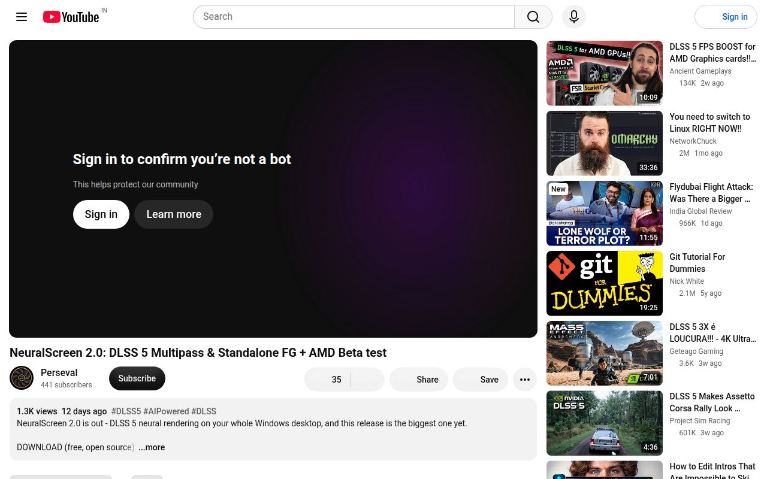Open the title DLSS 5 FPS BOOST for AMD
The width and height of the screenshot is (767, 479).
coord(713,53)
